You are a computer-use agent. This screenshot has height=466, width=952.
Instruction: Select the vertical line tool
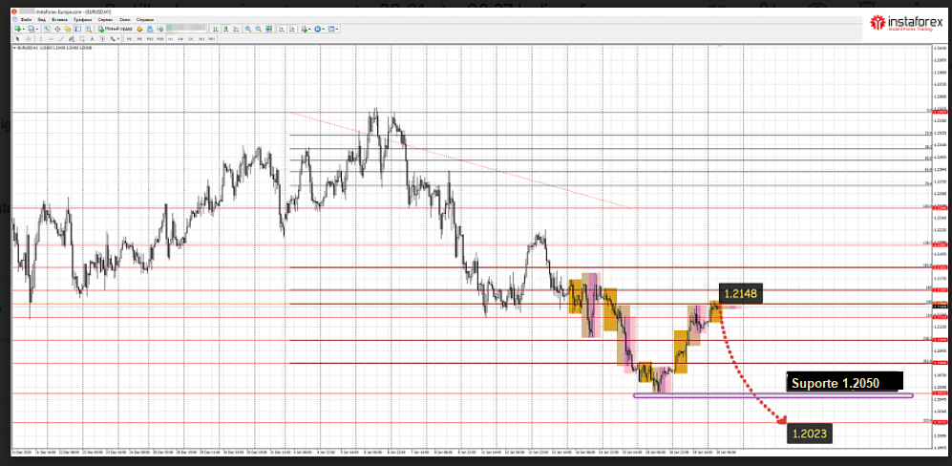click(41, 39)
